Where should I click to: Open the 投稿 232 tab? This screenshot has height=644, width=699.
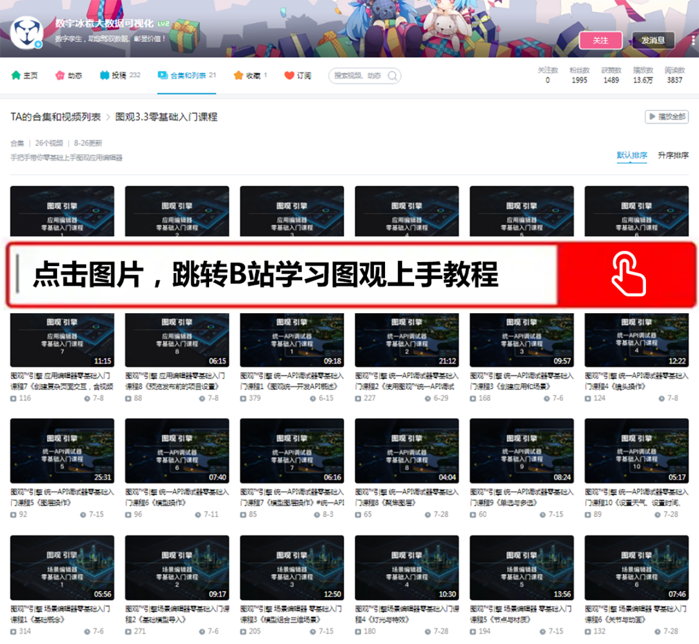coord(120,75)
